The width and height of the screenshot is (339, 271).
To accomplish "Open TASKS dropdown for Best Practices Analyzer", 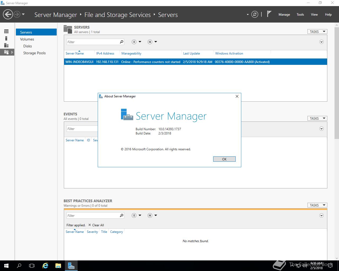I will [x=317, y=205].
